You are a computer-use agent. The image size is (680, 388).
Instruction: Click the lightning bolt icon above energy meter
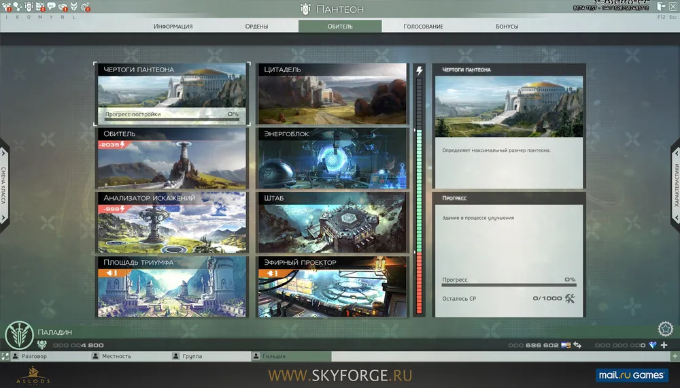[420, 71]
